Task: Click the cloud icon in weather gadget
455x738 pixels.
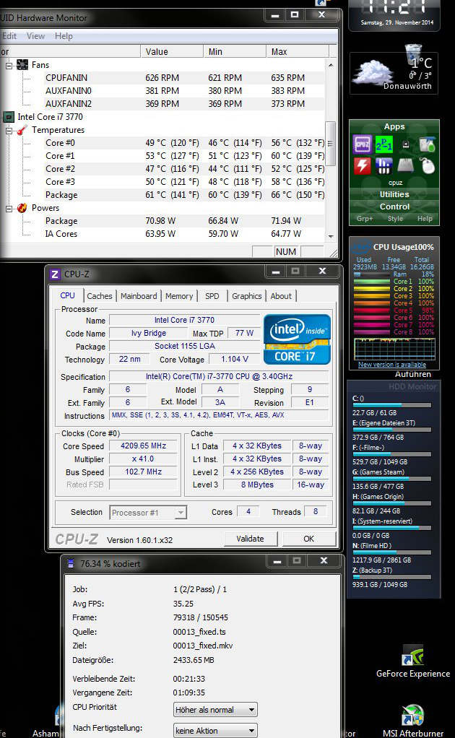Action: 373,72
